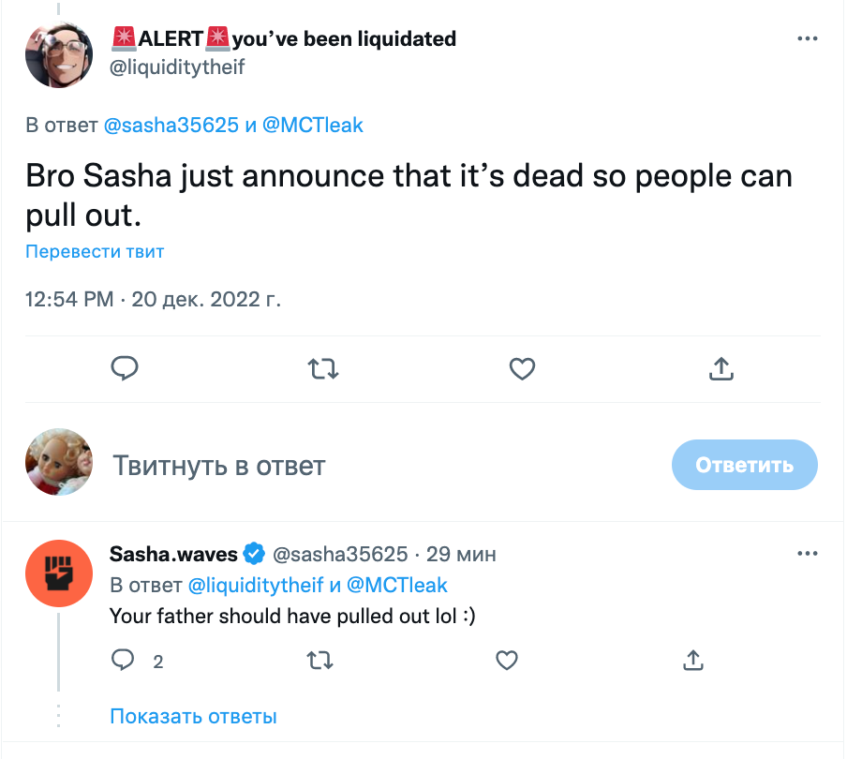Like the Sasha.waves reply

tap(507, 661)
